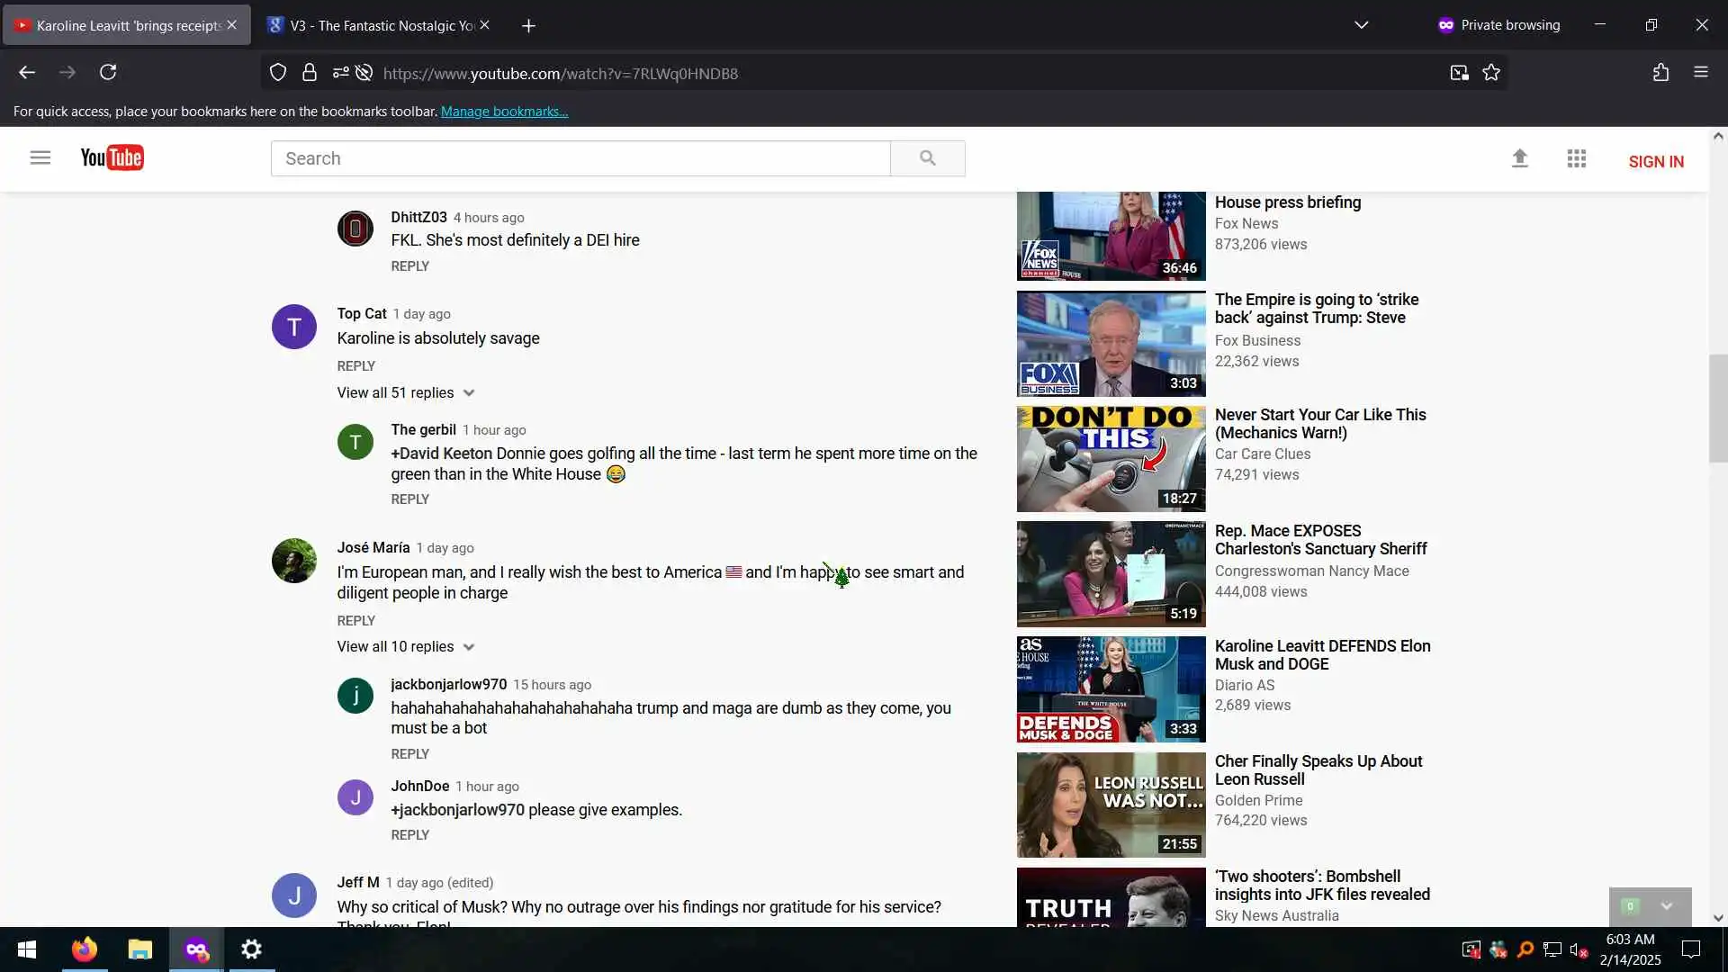Click SIGN IN link

(1655, 162)
